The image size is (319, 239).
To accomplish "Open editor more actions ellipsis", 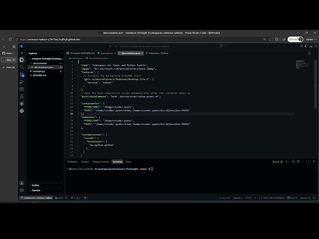I will [x=315, y=53].
